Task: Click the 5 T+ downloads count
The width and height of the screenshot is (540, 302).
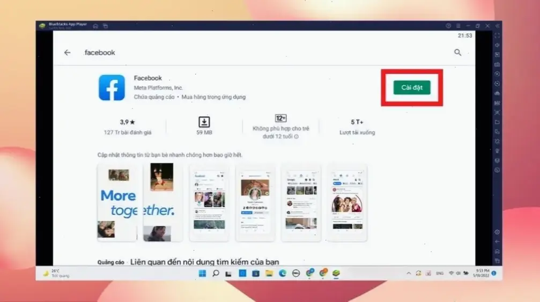Action: 357,122
